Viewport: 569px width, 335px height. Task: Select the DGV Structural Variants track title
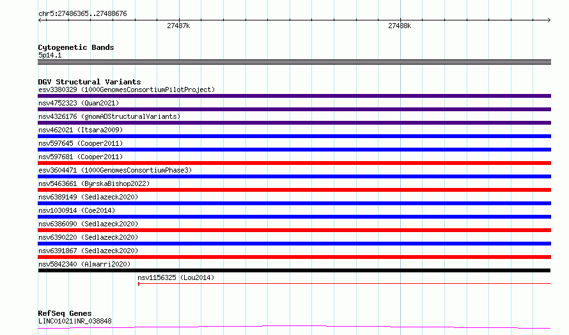(x=90, y=82)
